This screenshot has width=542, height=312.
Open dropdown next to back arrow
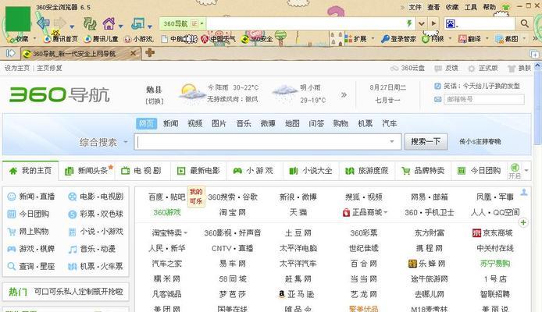coord(72,27)
